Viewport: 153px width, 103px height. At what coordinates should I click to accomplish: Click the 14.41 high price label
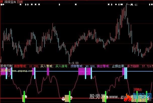(x=134, y=5)
